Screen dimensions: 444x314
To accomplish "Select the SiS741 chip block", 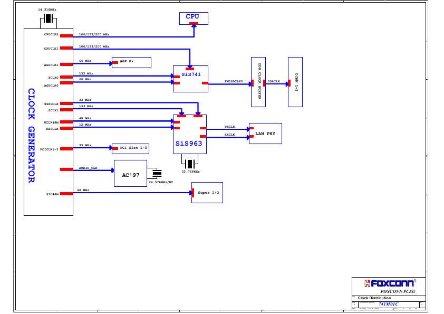I will (x=190, y=79).
